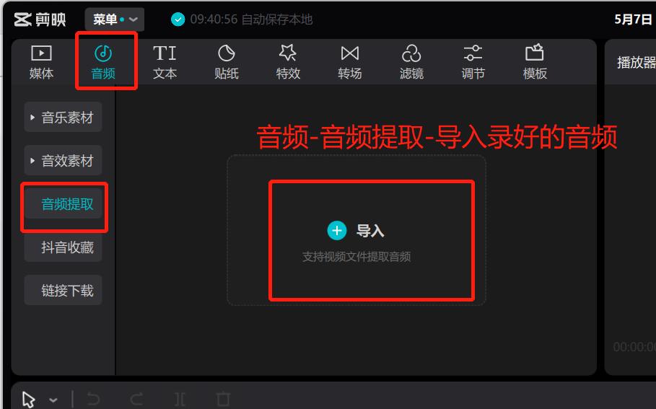Open the 滤镜 (Filters) tab
Image resolution: width=656 pixels, height=409 pixels.
coord(411,63)
